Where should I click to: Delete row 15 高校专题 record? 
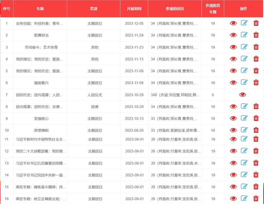tap(256, 187)
